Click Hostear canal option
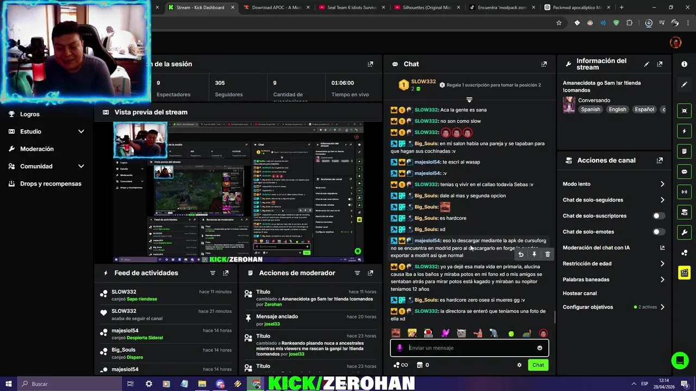Viewport: 696px width, 391px height. (580, 293)
